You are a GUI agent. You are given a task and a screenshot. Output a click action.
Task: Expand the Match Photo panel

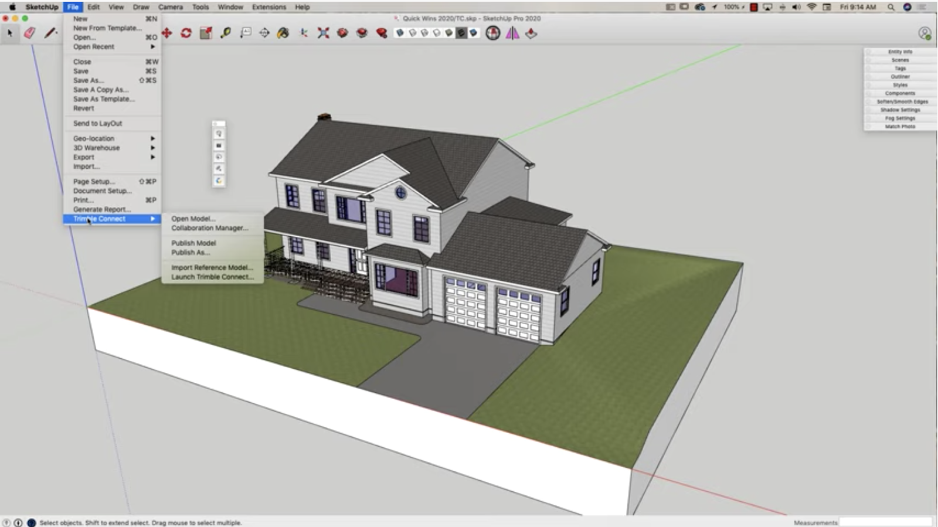point(900,126)
